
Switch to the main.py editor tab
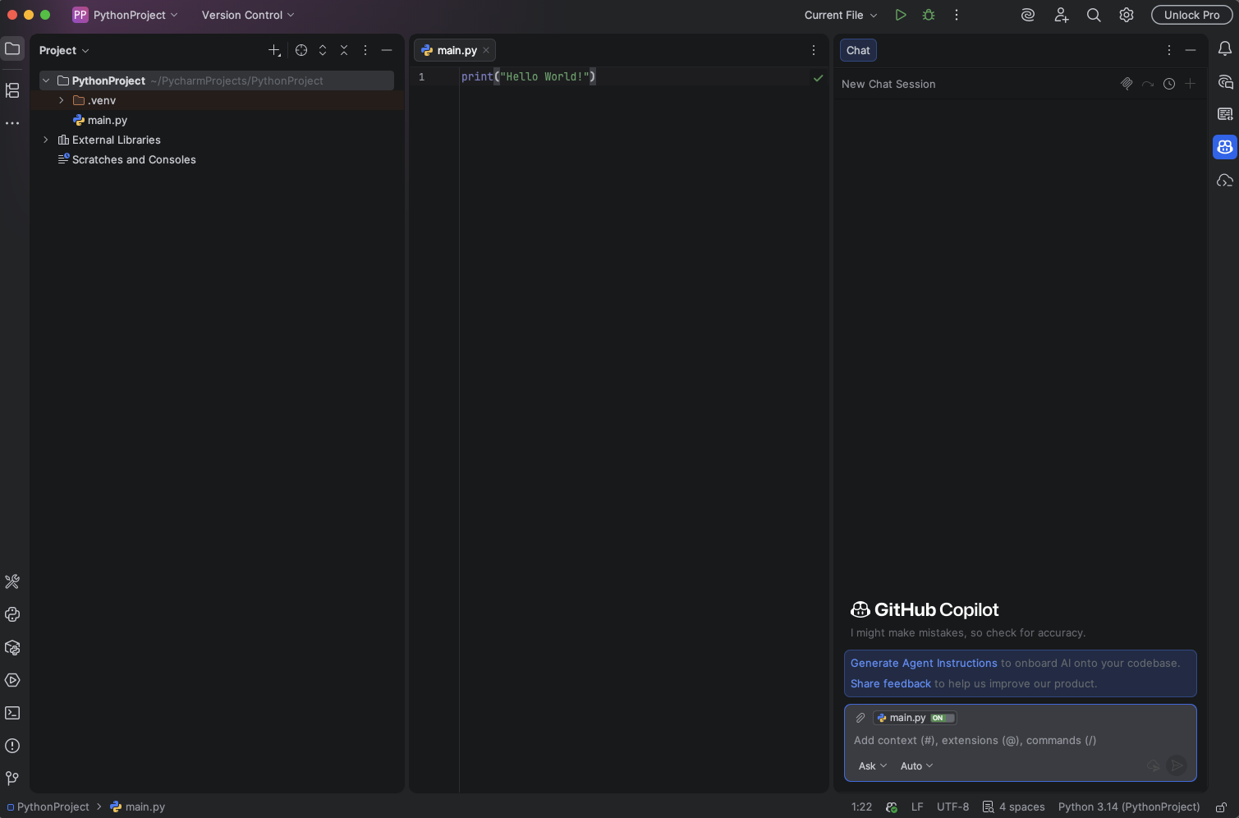click(x=457, y=50)
